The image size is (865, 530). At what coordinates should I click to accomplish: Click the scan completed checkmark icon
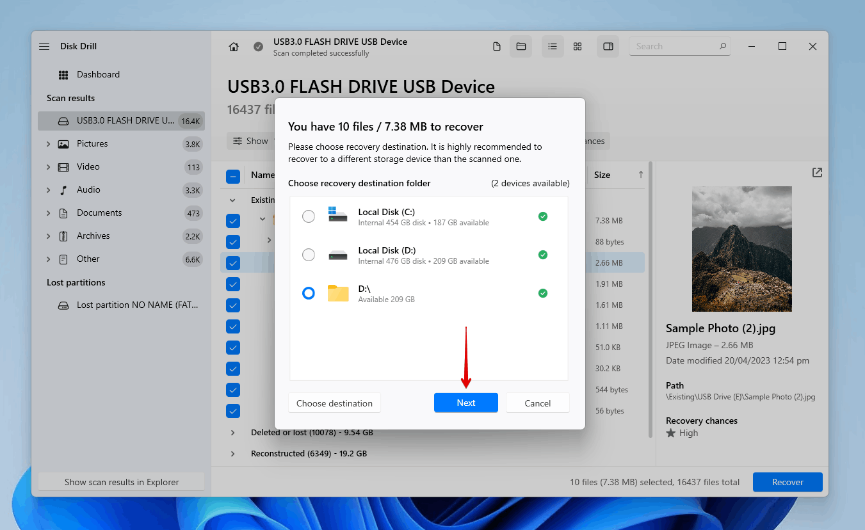258,47
